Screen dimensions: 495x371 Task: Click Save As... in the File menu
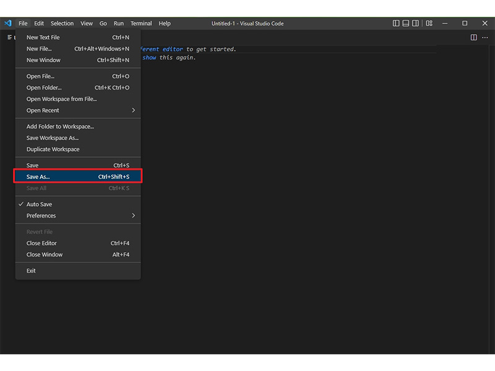78,176
